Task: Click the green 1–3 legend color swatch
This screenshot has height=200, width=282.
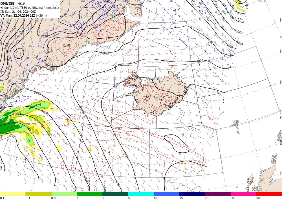Action: coord(90,194)
